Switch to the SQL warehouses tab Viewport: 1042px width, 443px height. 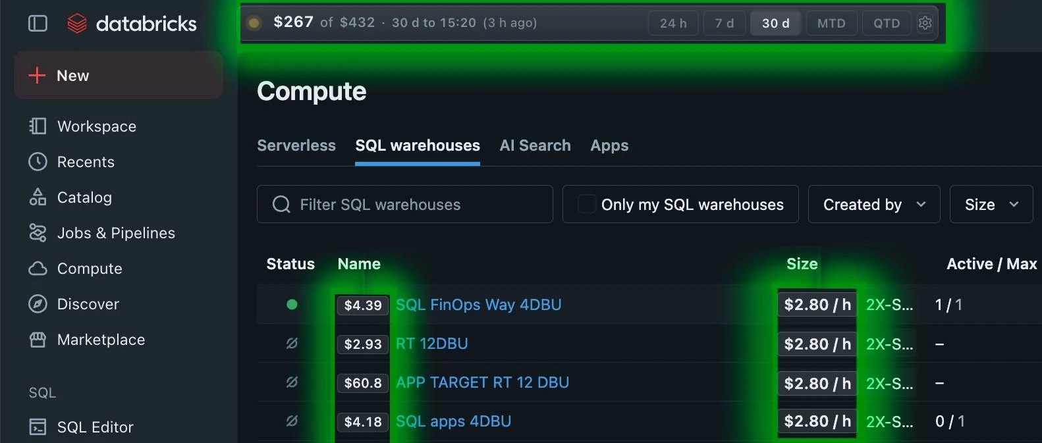[x=418, y=145]
